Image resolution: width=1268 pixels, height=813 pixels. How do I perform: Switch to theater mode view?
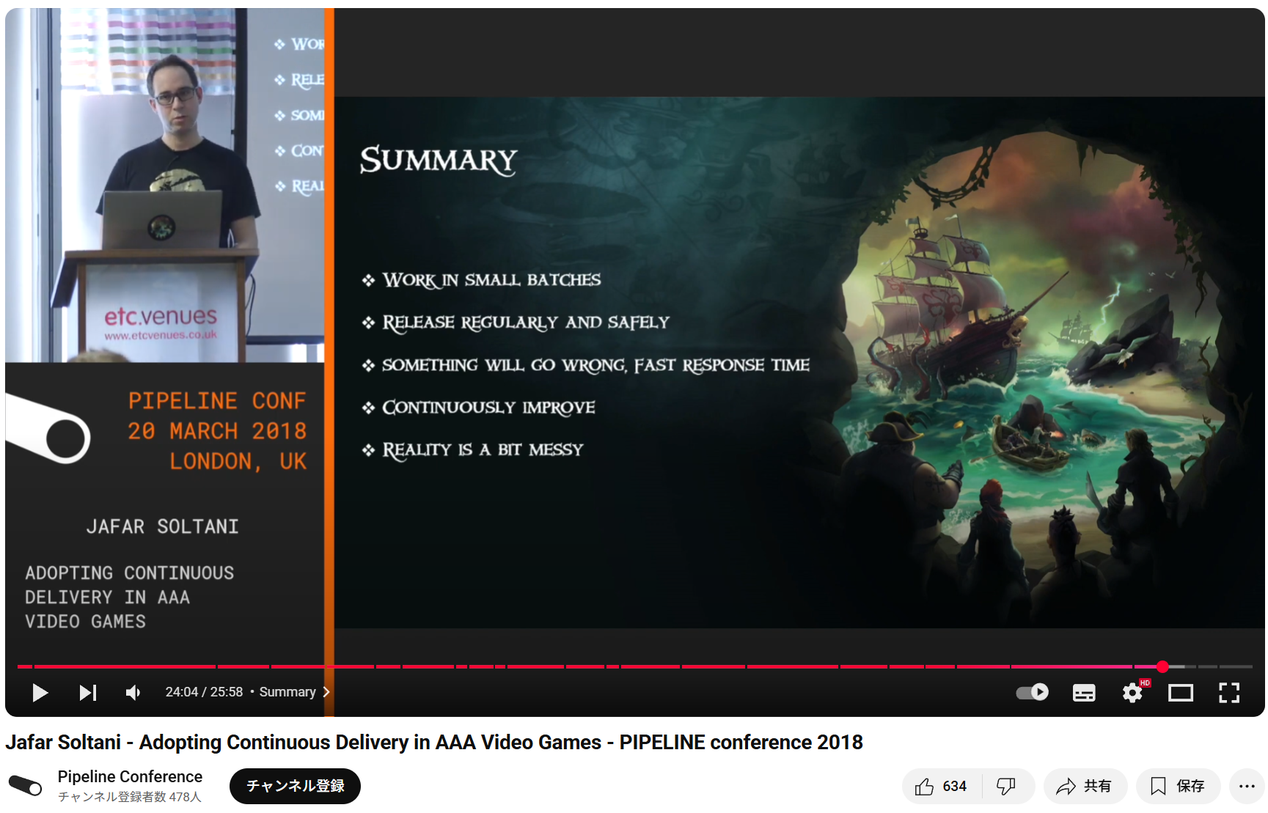pos(1180,692)
